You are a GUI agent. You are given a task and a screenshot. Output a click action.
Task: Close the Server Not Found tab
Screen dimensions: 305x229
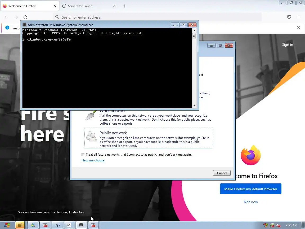click(114, 6)
